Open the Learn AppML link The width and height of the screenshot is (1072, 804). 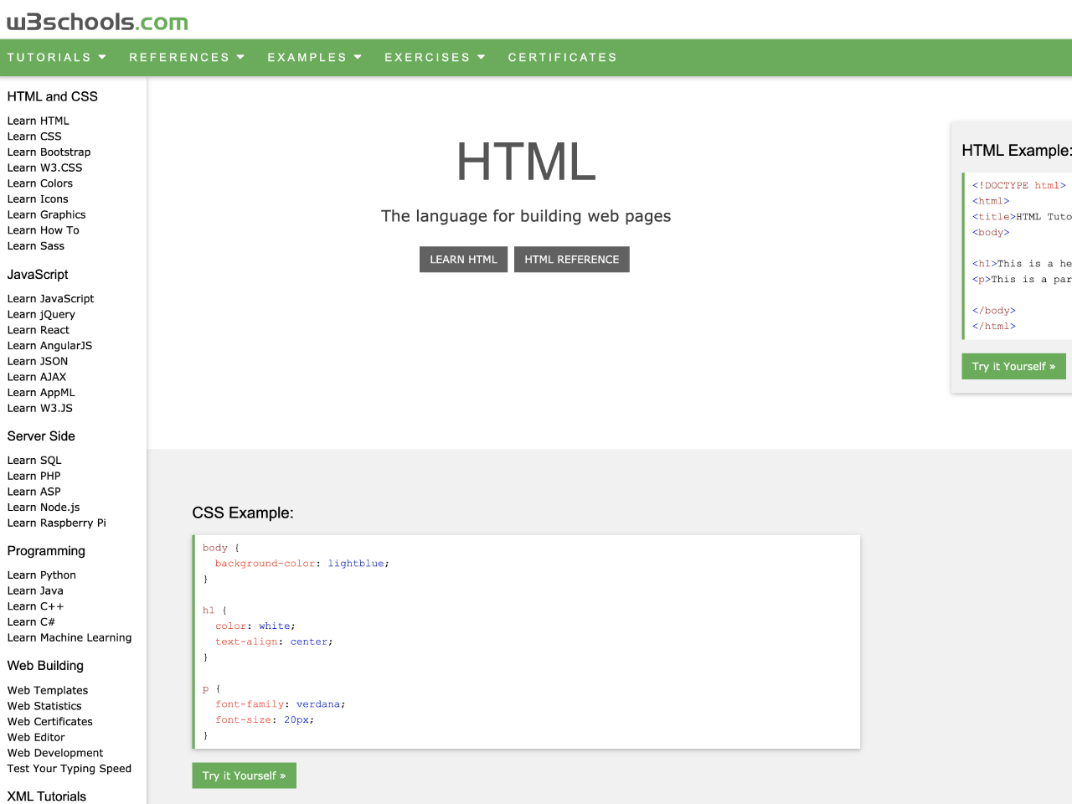pos(41,393)
